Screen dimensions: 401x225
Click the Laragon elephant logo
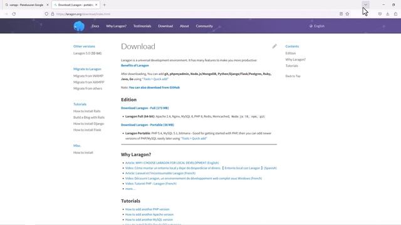point(79,26)
